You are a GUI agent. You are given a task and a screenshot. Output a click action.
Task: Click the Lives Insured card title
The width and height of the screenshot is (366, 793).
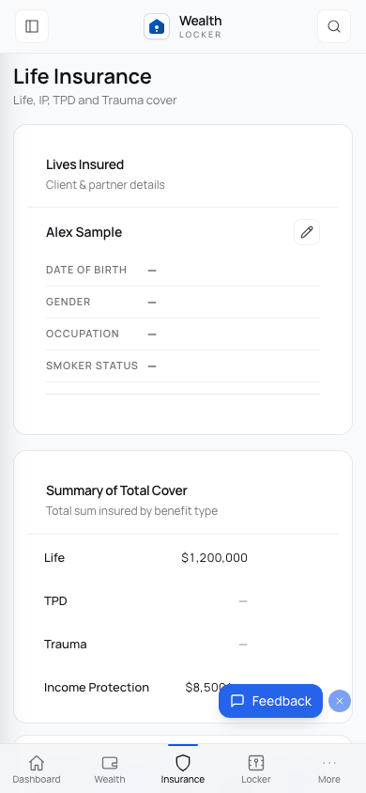[x=84, y=164]
